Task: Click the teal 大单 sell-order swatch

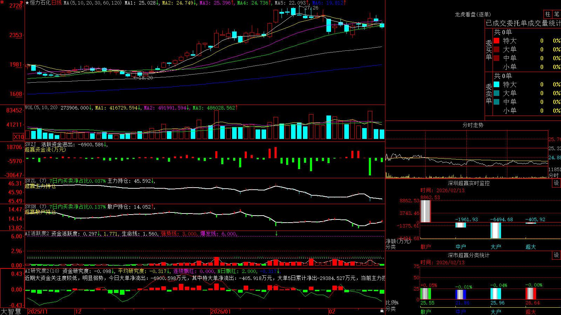Action: tap(496, 93)
